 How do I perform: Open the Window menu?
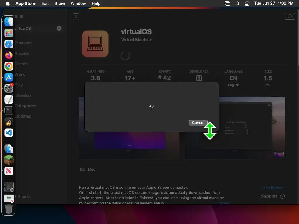[x=78, y=3]
